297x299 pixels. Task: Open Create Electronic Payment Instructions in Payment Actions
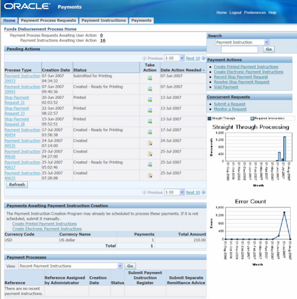click(249, 72)
